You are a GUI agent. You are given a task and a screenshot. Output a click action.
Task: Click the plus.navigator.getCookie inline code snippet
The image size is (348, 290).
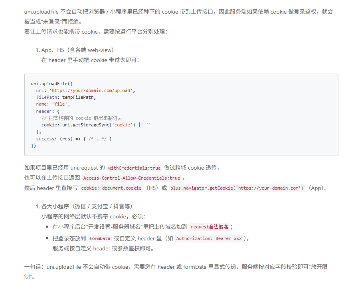coord(237,188)
